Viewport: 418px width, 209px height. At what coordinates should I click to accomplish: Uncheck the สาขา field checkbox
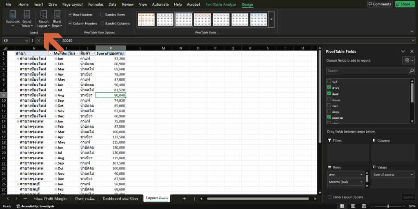329,87
